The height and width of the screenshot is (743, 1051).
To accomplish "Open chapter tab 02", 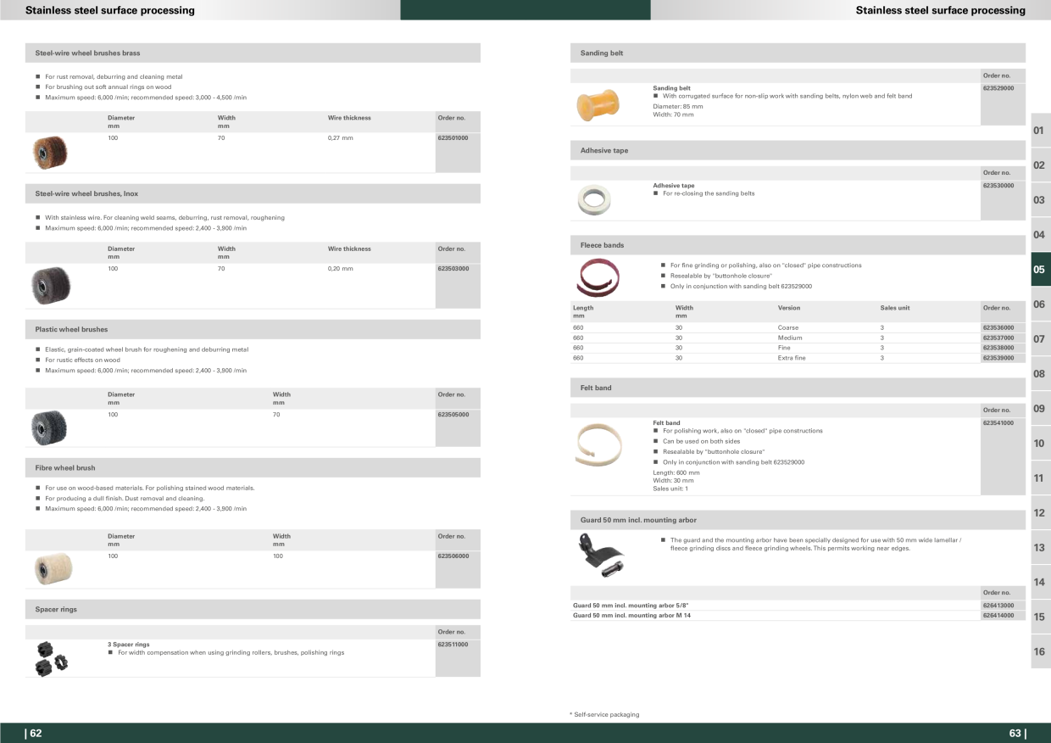I will (1040, 165).
